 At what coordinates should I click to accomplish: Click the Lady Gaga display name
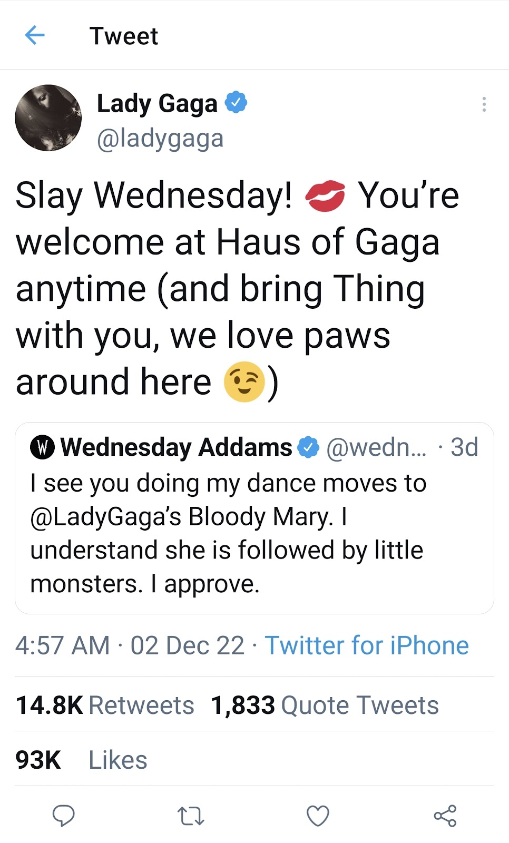[157, 103]
